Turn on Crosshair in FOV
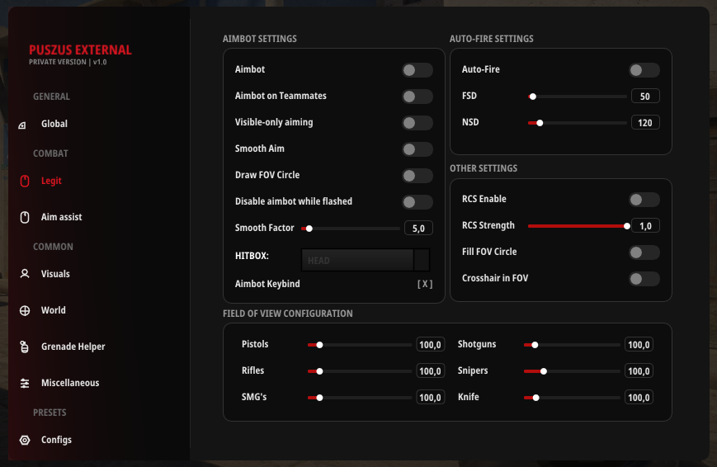 point(644,279)
